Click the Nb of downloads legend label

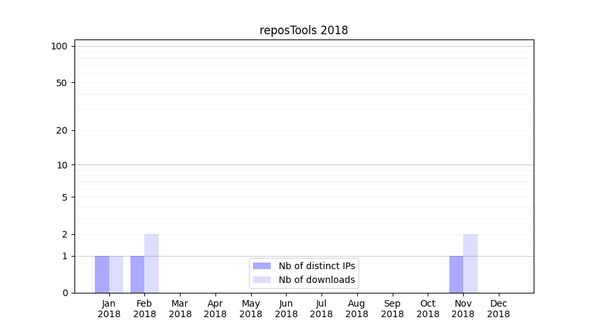click(x=316, y=280)
